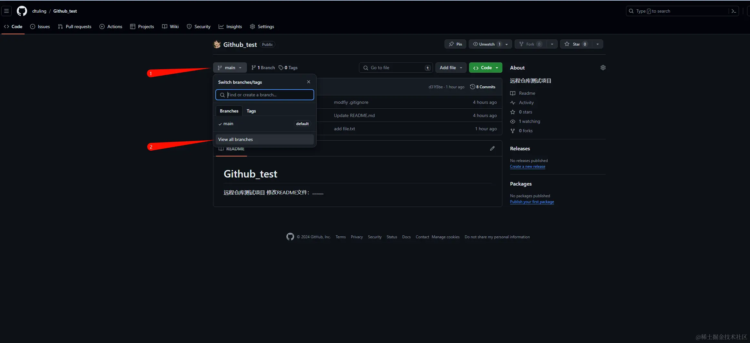This screenshot has width=750, height=343.
Task: View the Insights tab
Action: [x=230, y=27]
